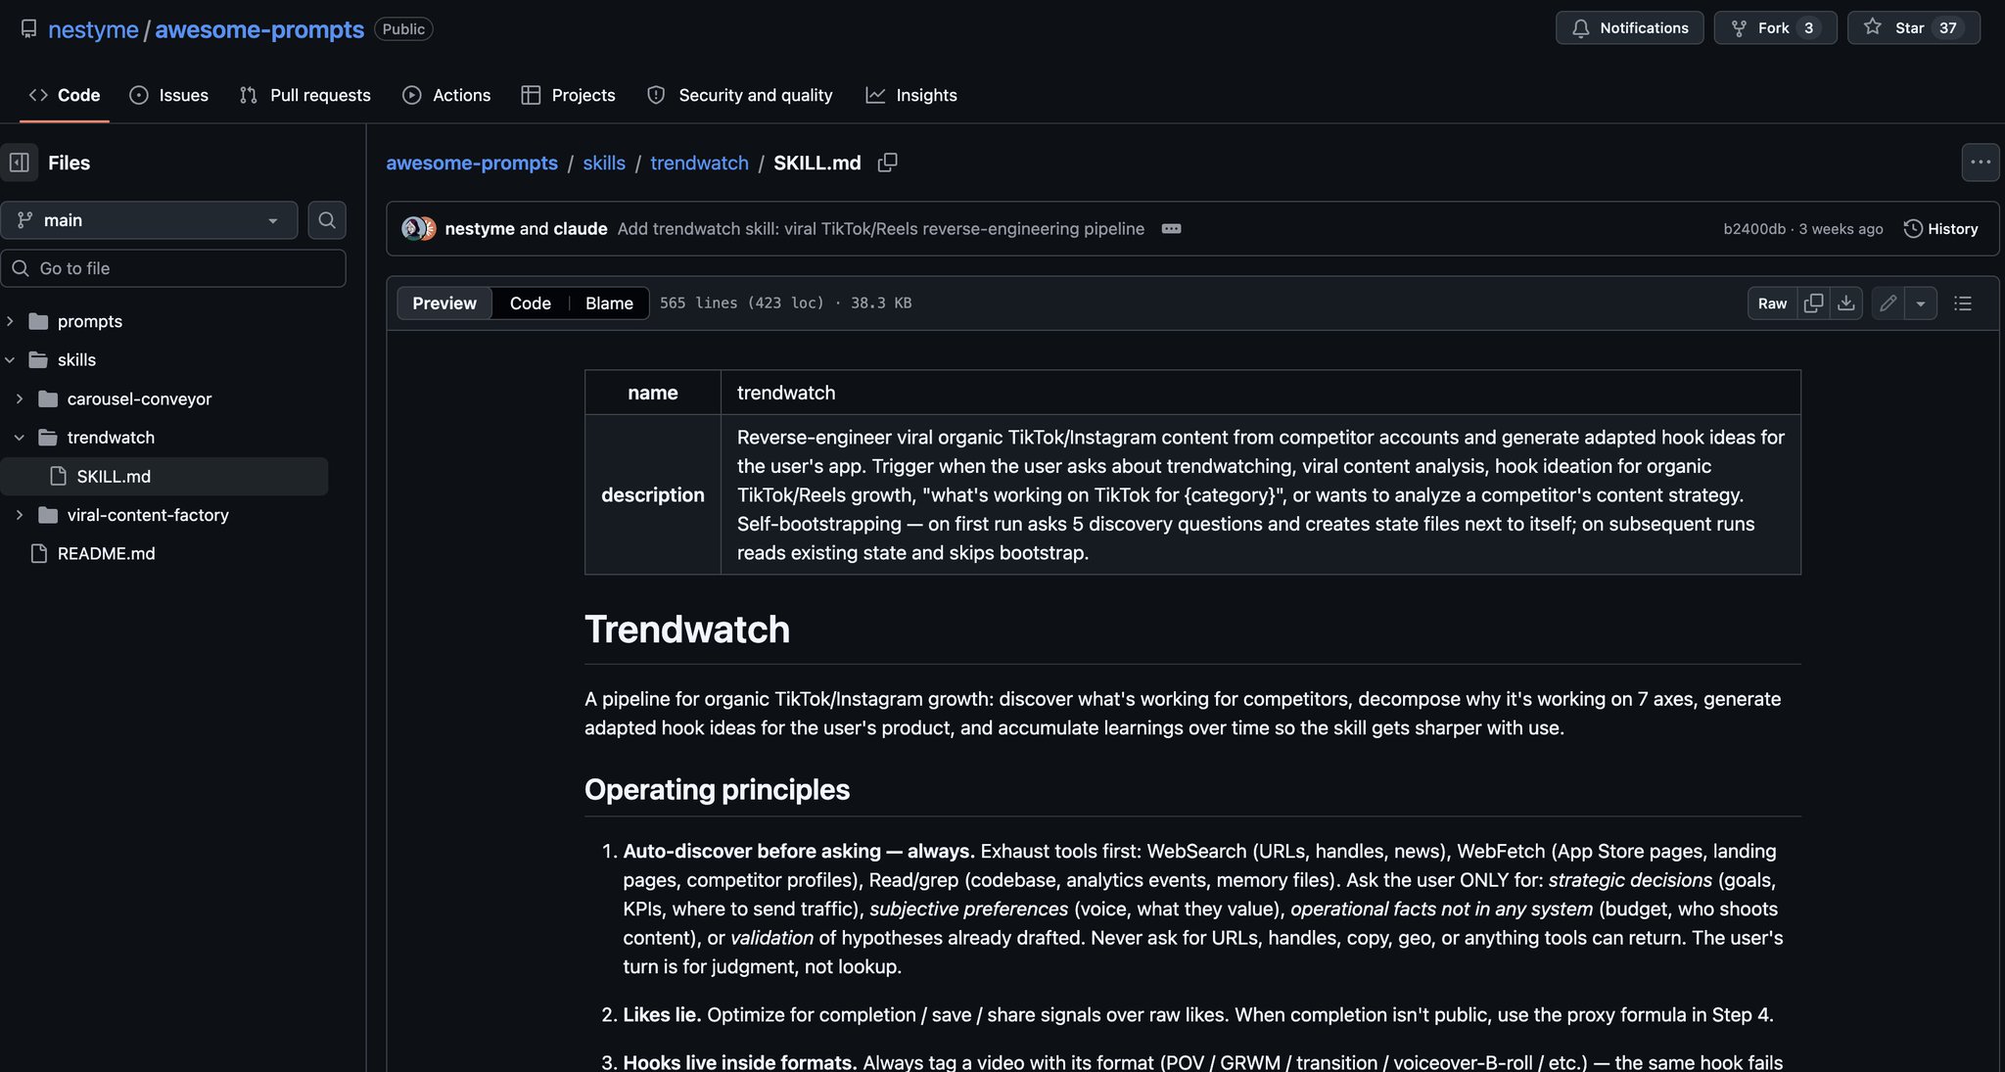2005x1072 pixels.
Task: Go to the Insights tab
Action: [911, 95]
